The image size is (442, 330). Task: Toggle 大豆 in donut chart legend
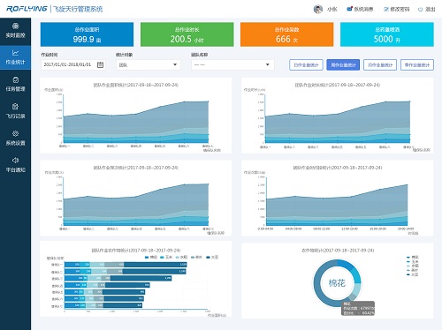tap(413, 274)
